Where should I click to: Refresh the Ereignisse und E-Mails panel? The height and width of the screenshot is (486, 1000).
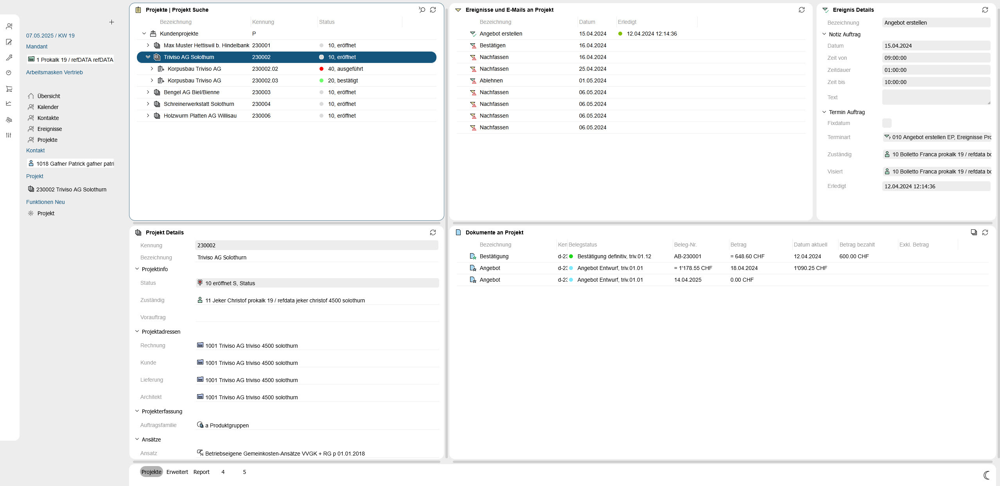[x=802, y=10]
